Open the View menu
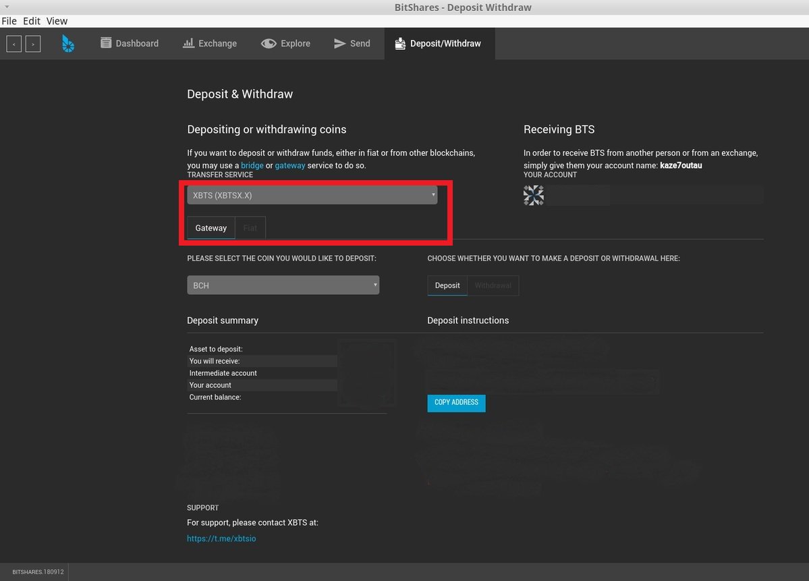This screenshot has height=581, width=809. (x=57, y=21)
